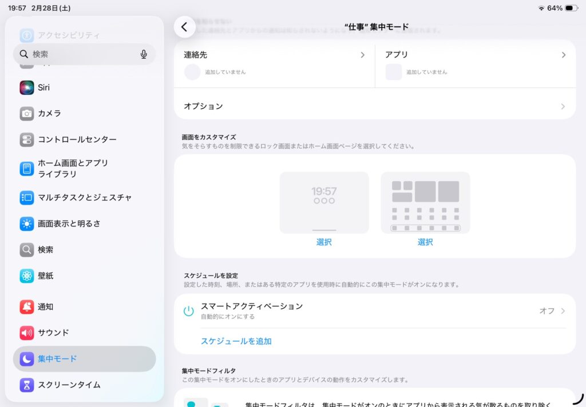Tap the カメラ camera icon

pyautogui.click(x=27, y=114)
